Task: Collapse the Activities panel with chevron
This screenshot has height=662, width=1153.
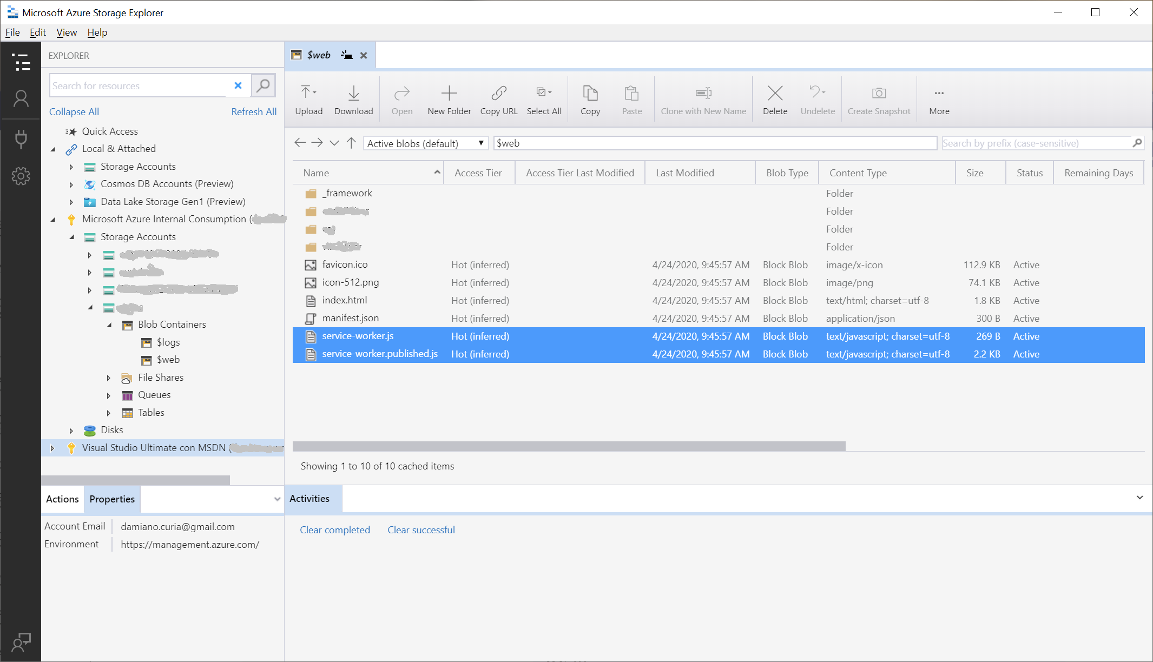Action: pyautogui.click(x=1139, y=498)
